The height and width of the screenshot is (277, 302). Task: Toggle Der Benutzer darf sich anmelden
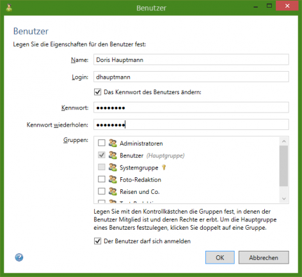click(x=98, y=241)
